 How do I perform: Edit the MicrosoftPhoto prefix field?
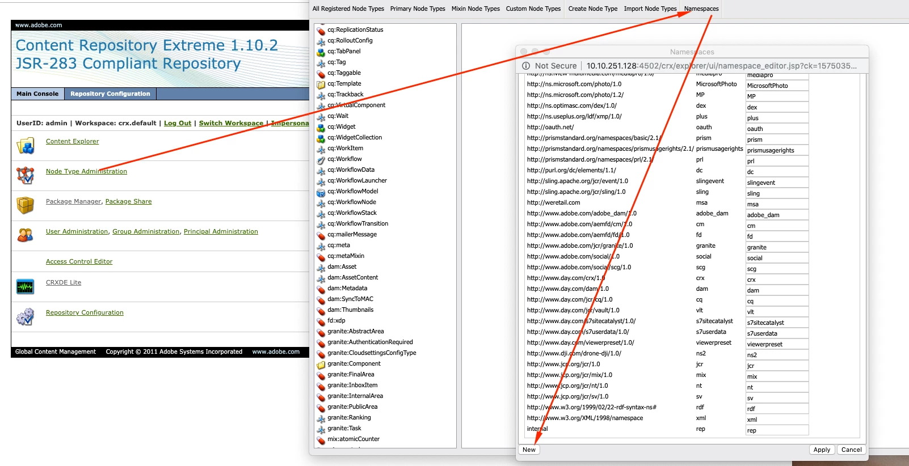click(777, 86)
